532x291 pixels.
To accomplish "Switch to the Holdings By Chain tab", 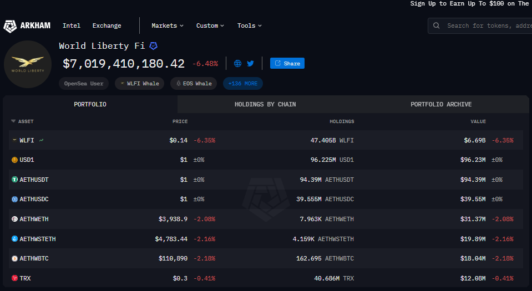I will tap(265, 104).
